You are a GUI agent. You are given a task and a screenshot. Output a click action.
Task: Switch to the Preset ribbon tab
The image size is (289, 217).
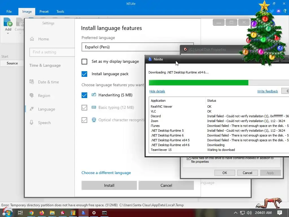[x=44, y=11]
